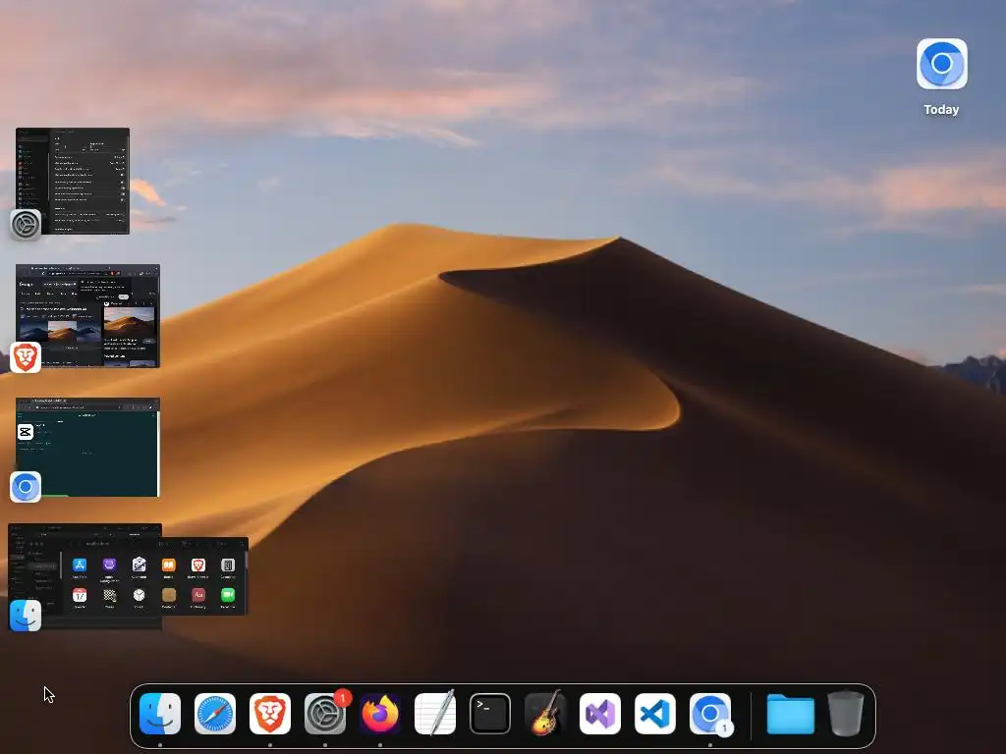Launch Safari from the dock
Image resolution: width=1006 pixels, height=754 pixels.
[x=215, y=713]
